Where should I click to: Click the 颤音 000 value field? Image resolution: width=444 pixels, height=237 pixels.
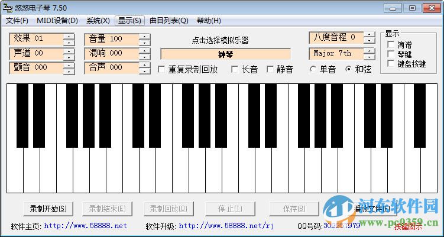click(x=36, y=68)
